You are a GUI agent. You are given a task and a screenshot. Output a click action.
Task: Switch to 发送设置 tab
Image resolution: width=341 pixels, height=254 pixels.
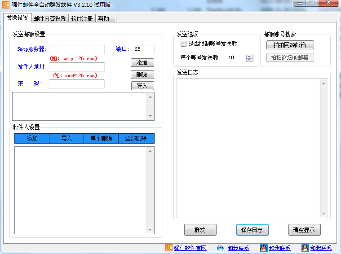click(x=17, y=18)
